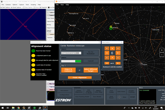Click the Pause button in SharpCap
This screenshot has width=165, height=110.
tap(36, 7)
